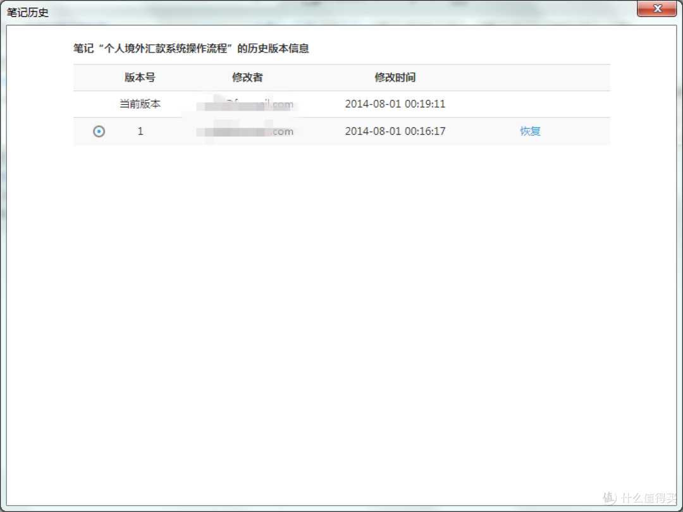This screenshot has width=683, height=512.
Task: Close the 笔记历史 dialog window
Action: (x=657, y=9)
